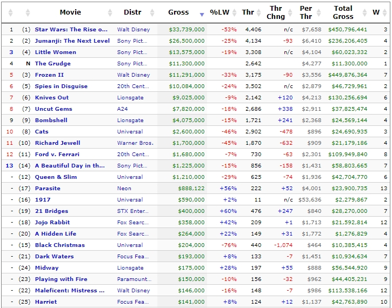Open 21 Bridges movie link
This screenshot has width=392, height=308.
[x=51, y=211]
